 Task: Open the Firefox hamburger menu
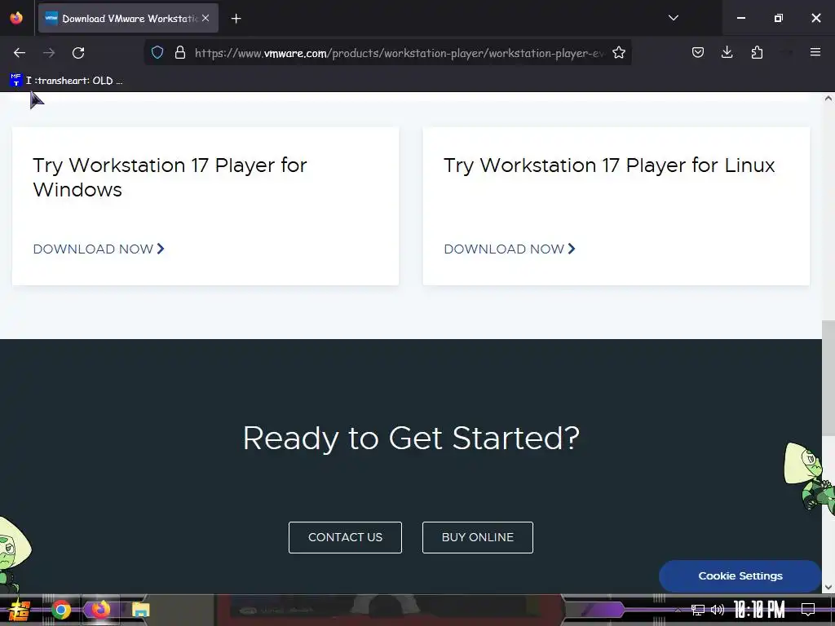point(815,52)
